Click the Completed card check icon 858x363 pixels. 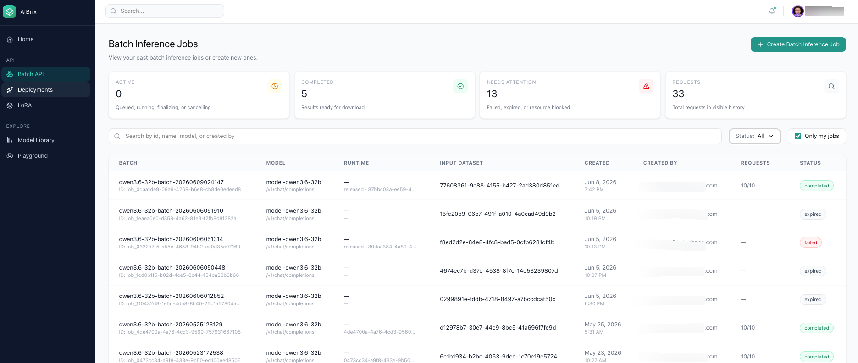coord(460,86)
